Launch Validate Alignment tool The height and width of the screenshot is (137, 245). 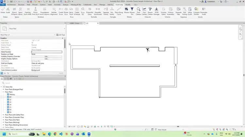tap(54, 11)
